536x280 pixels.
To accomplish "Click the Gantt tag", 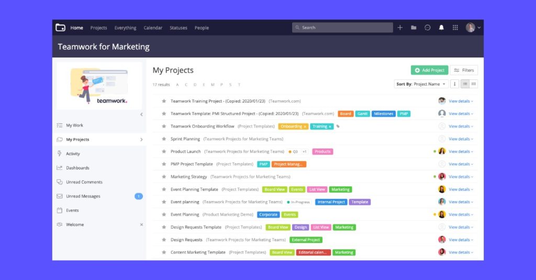I will (x=362, y=114).
